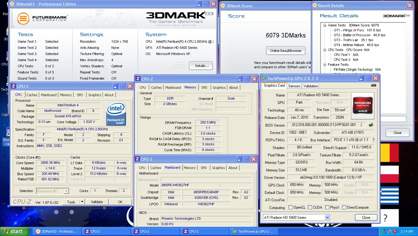Open the ATI Radeon HD 5400 Series dropdown

[x=327, y=218]
